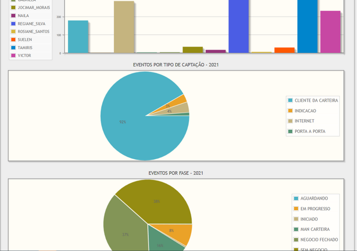This screenshot has height=251, width=357.
Task: Click the indigo REGIANE_SILVA bar
Action: coord(238,26)
